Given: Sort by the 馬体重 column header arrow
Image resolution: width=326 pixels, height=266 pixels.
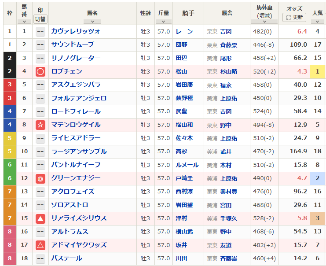Looking at the screenshot, I should (x=263, y=21).
